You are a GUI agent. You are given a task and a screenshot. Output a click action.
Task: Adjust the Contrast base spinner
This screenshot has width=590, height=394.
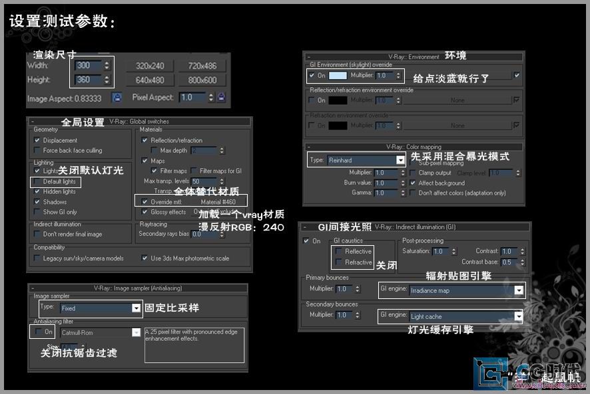coord(522,262)
